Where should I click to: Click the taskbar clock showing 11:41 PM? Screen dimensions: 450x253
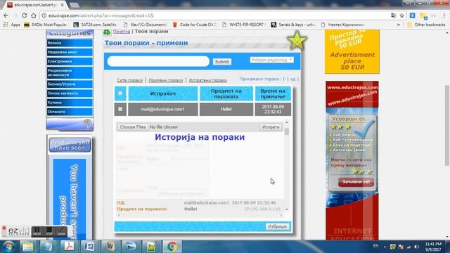pos(433,247)
